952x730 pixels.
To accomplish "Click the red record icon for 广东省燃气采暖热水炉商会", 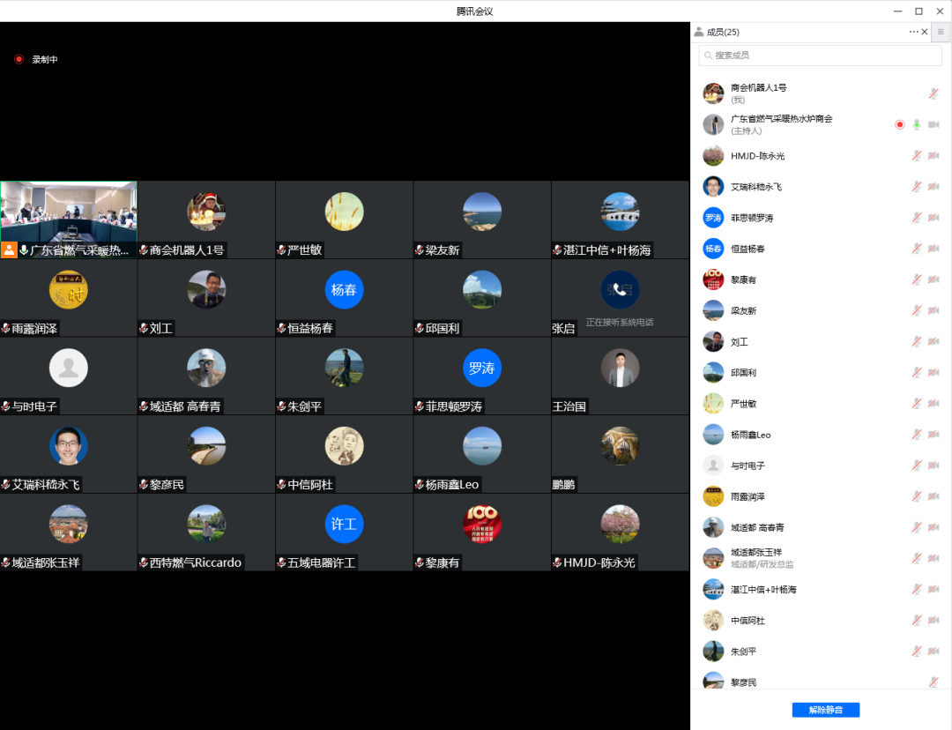I will [x=900, y=124].
